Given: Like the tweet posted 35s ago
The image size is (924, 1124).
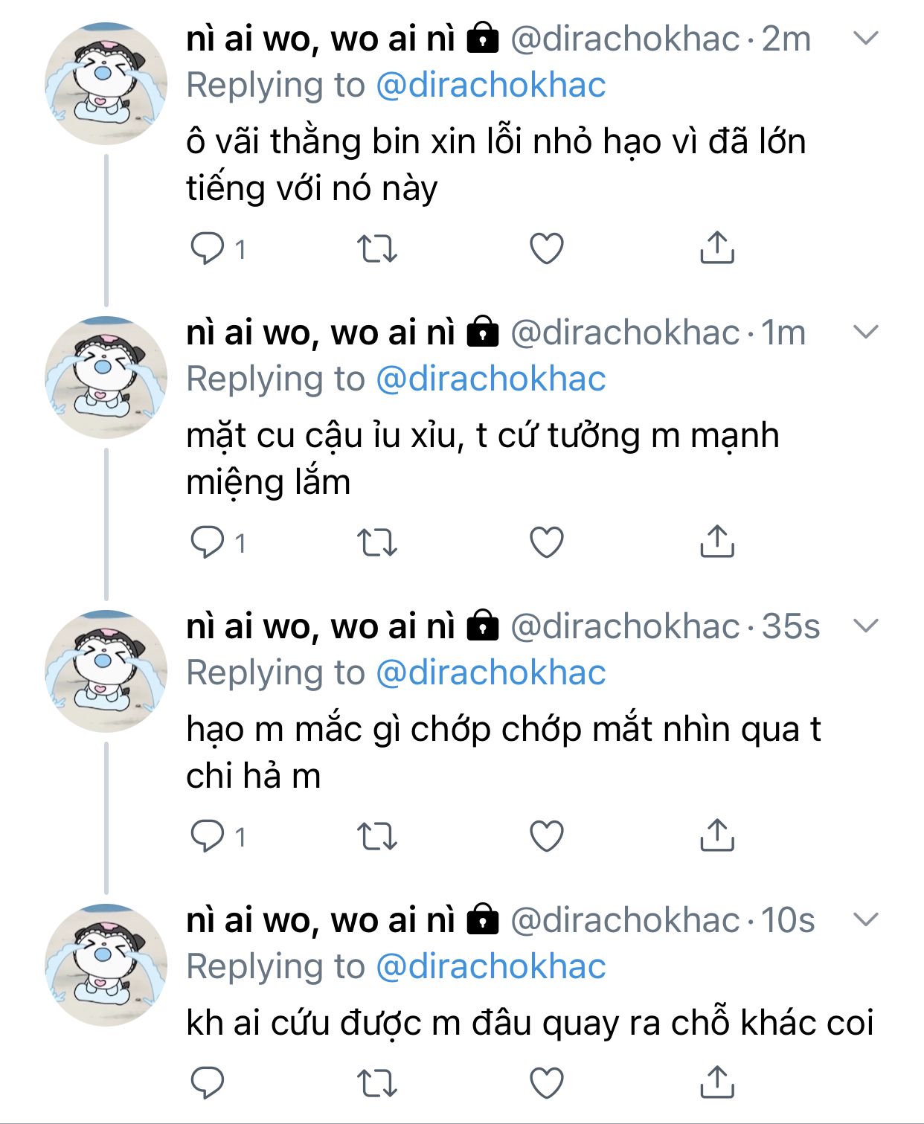Looking at the screenshot, I should (x=546, y=836).
